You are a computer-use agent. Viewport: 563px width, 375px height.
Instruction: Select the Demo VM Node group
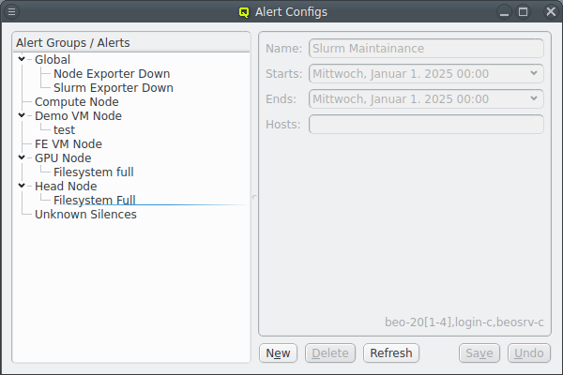click(78, 116)
